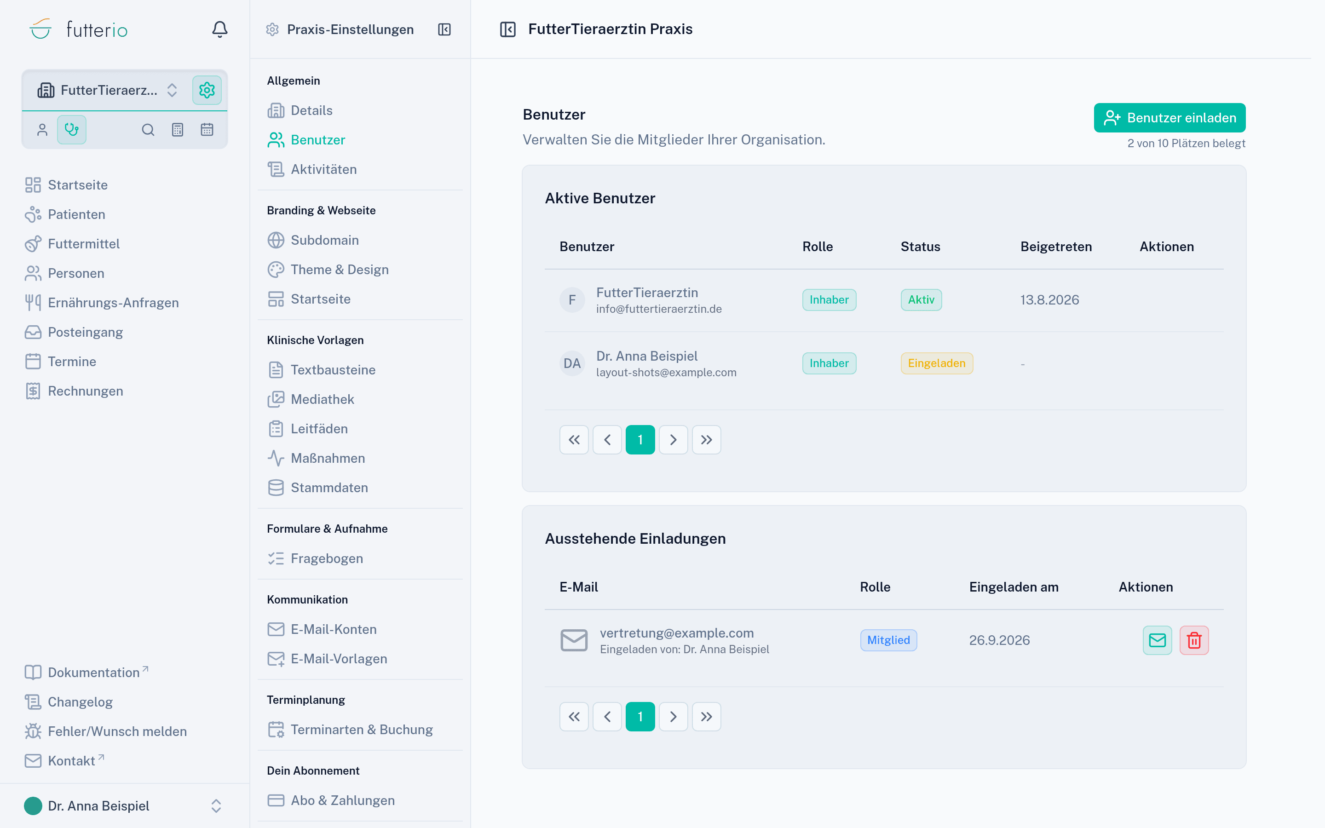
Task: Go to first page of Ausstehende Einladungen
Action: click(x=574, y=716)
